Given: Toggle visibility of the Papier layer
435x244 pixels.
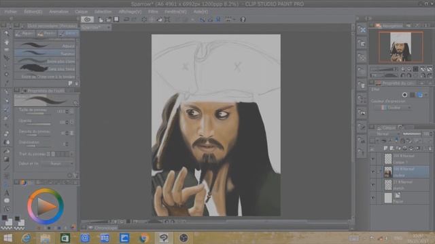Looking at the screenshot, I should pyautogui.click(x=373, y=198).
